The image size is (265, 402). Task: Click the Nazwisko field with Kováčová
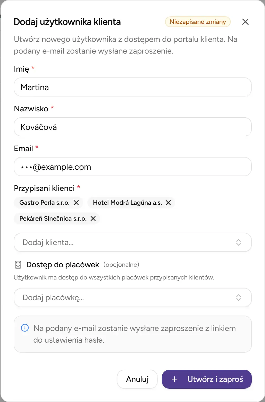[132, 127]
